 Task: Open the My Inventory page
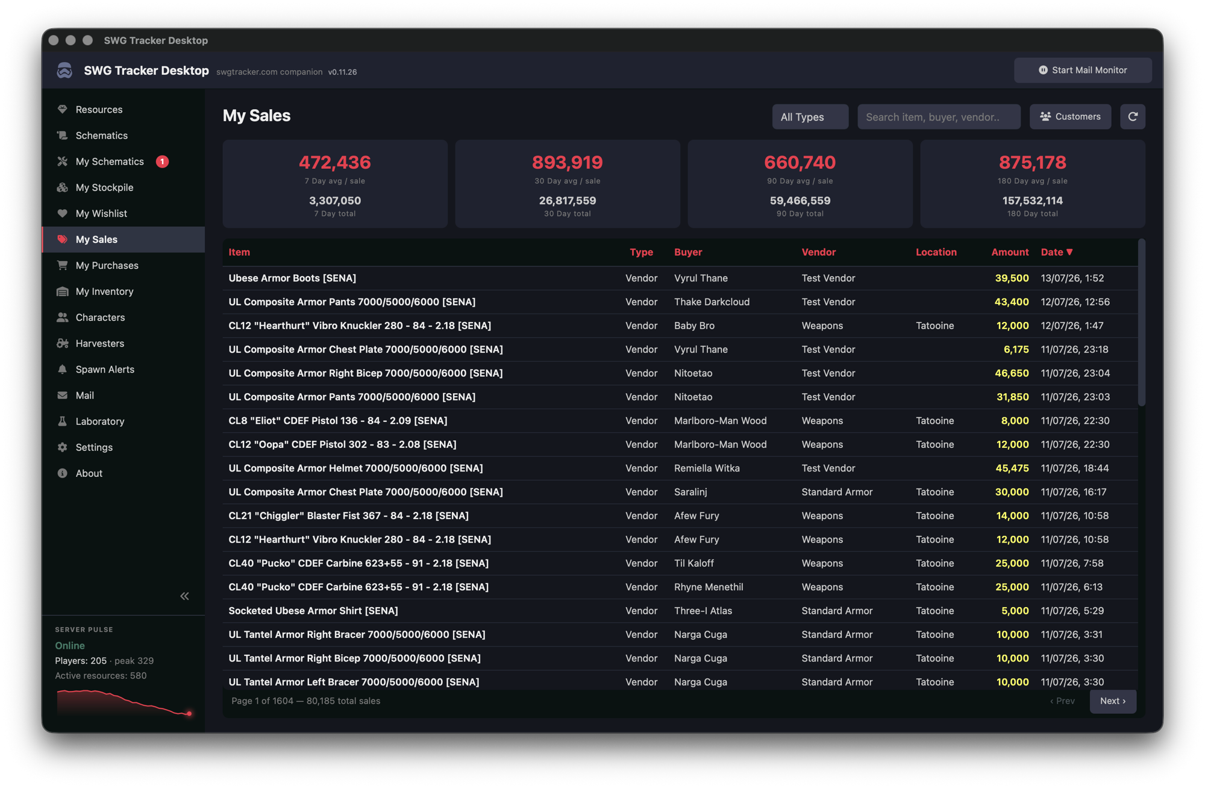(x=124, y=291)
